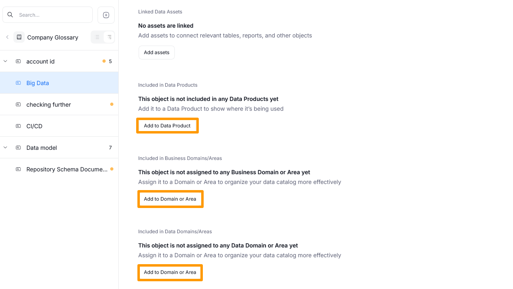513x289 pixels.
Task: Click the magnifying glass search icon
Action: (x=10, y=14)
